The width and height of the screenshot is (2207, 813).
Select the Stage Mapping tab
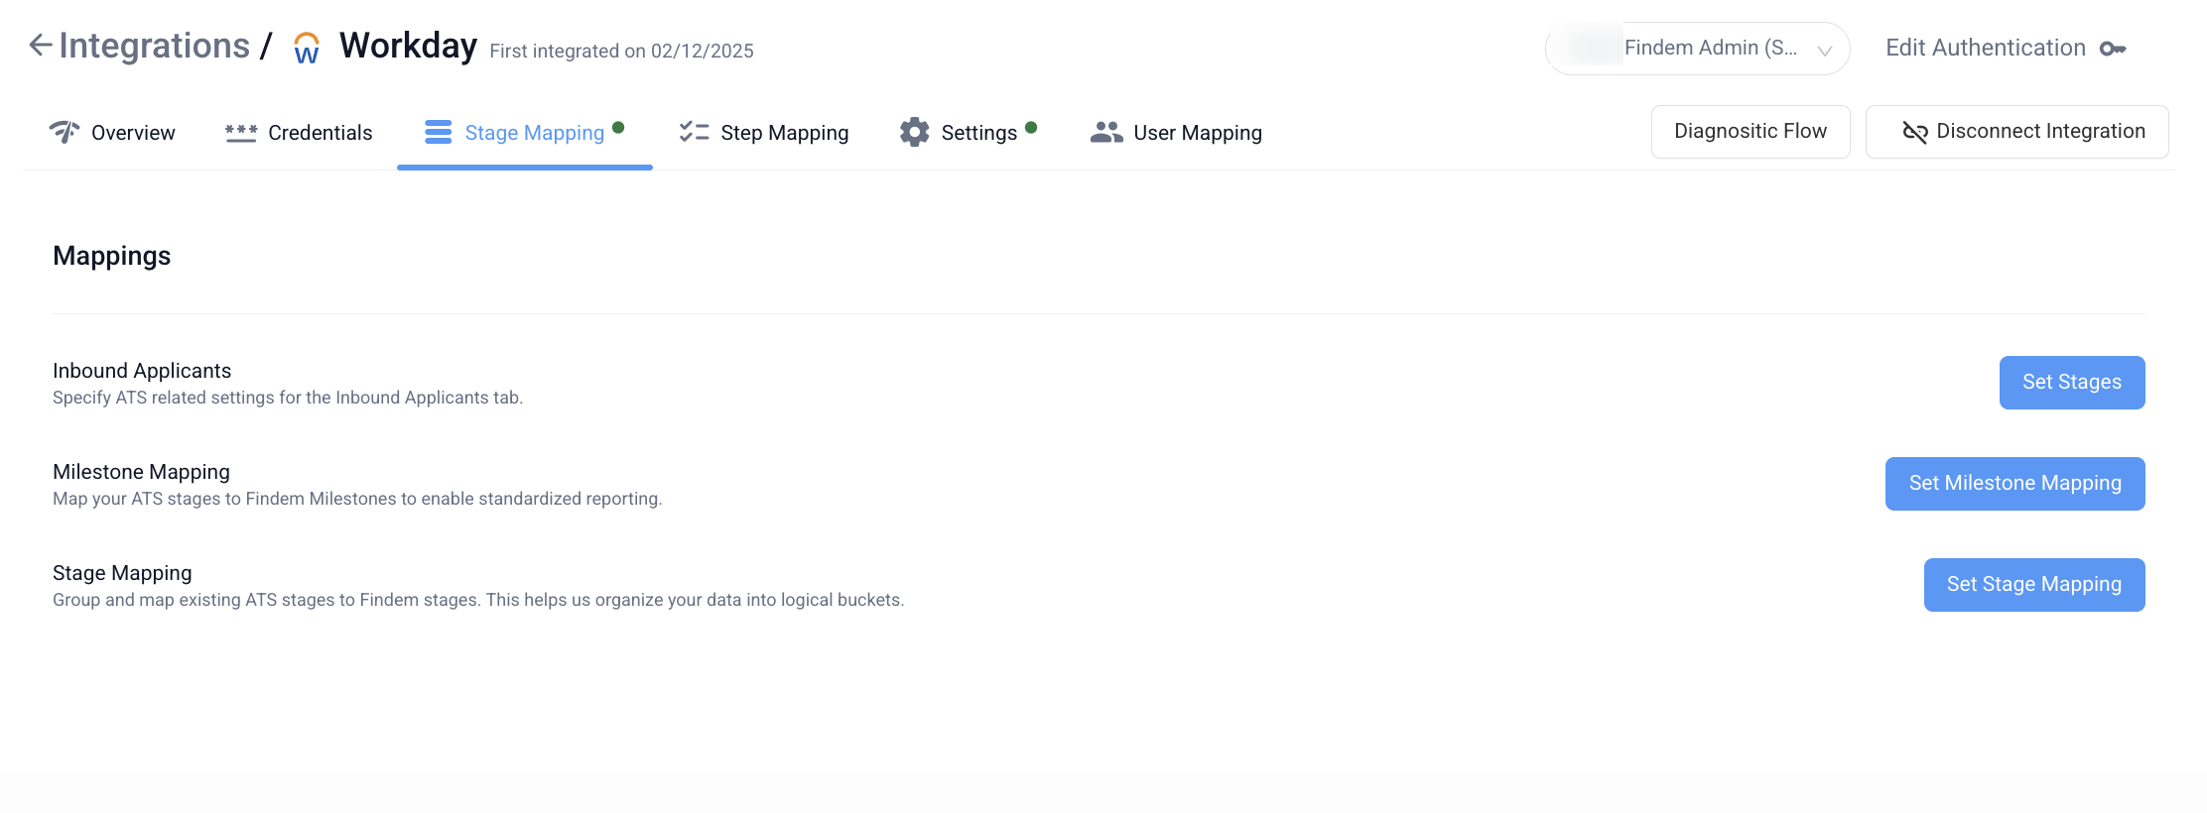524,133
